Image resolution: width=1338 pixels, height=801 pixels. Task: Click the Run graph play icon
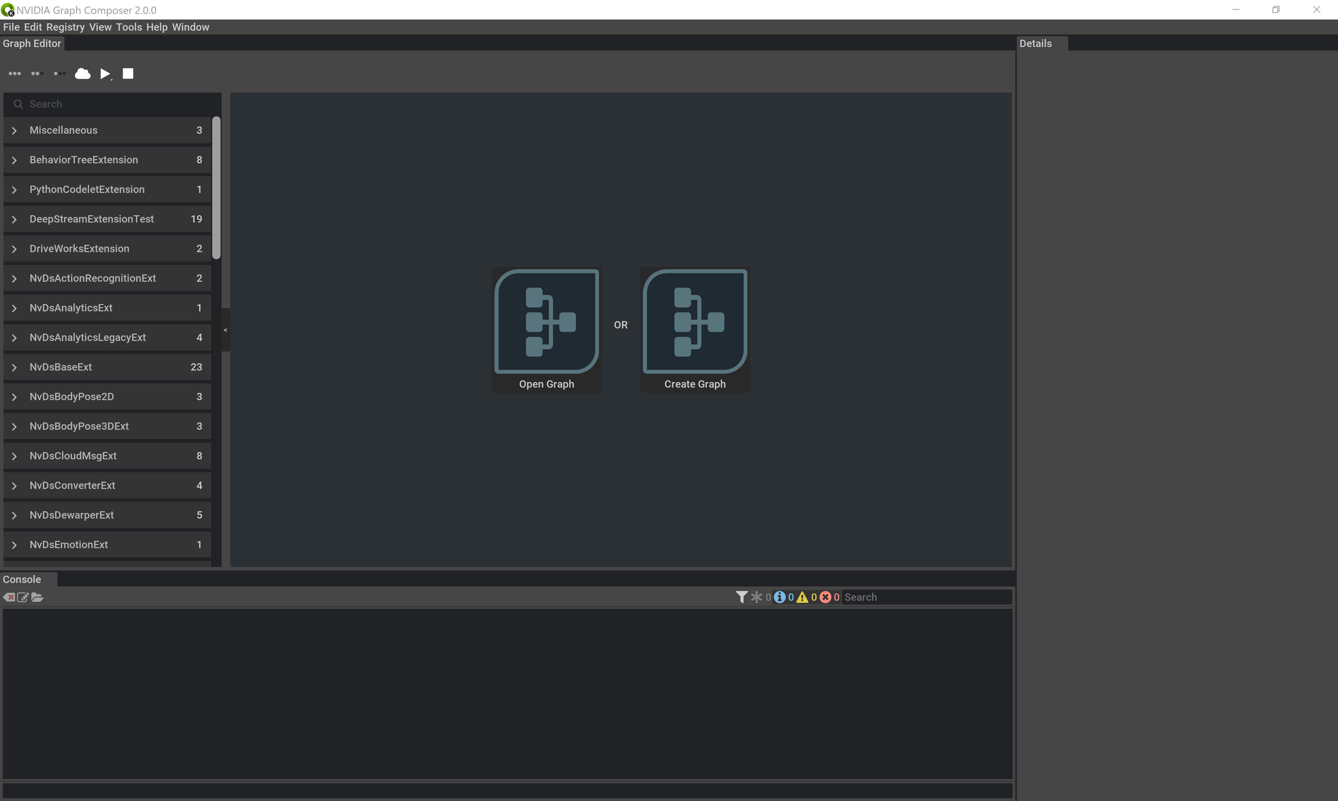[105, 73]
